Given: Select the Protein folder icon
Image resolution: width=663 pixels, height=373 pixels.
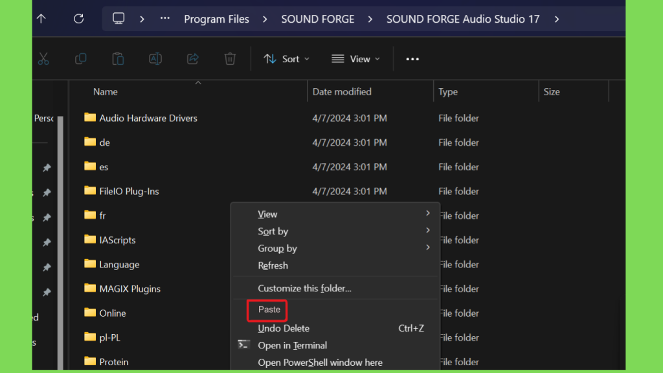Looking at the screenshot, I should point(89,361).
